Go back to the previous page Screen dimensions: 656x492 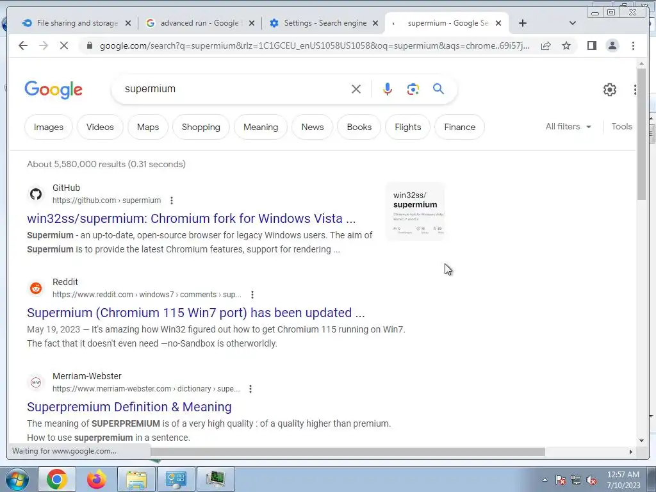pyautogui.click(x=23, y=45)
